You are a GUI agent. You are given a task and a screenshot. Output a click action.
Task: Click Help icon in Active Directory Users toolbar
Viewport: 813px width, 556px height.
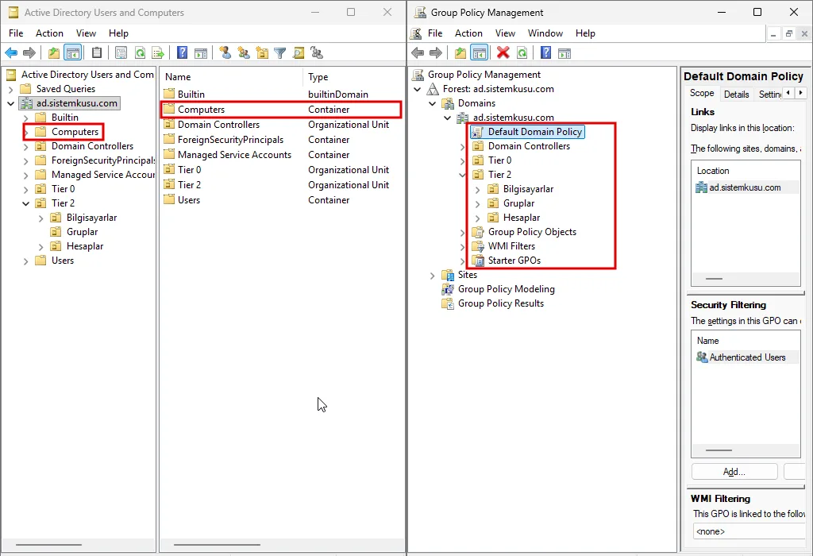coord(182,52)
